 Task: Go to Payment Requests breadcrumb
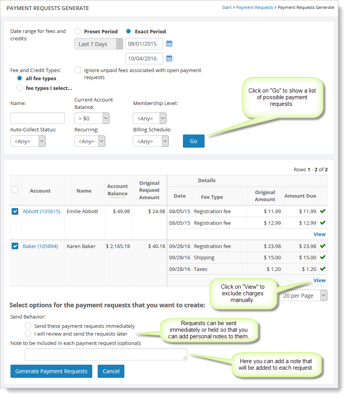254,7
